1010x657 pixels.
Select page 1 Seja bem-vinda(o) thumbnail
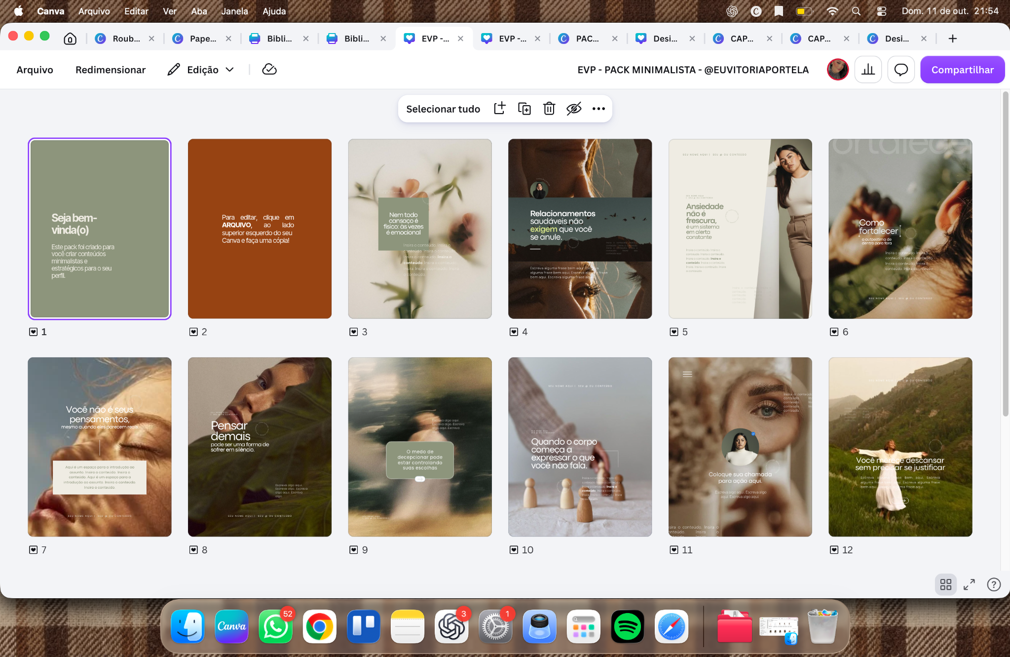click(x=100, y=229)
